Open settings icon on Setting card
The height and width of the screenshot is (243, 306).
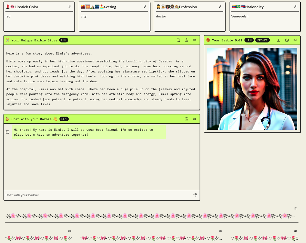point(145,7)
